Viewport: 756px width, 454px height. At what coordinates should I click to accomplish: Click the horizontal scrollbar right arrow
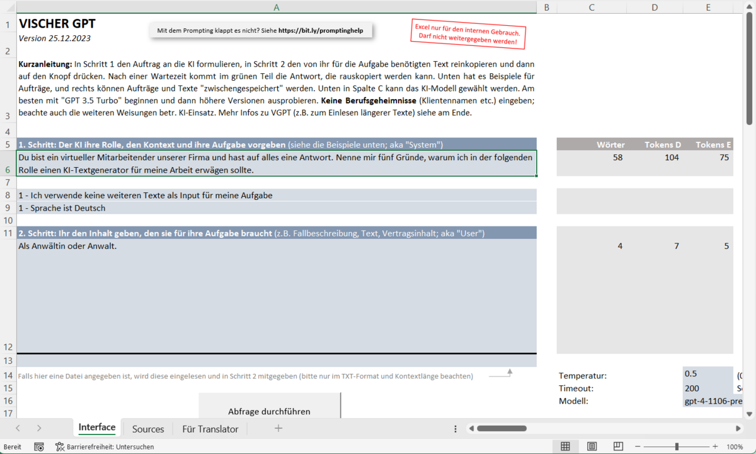(738, 429)
